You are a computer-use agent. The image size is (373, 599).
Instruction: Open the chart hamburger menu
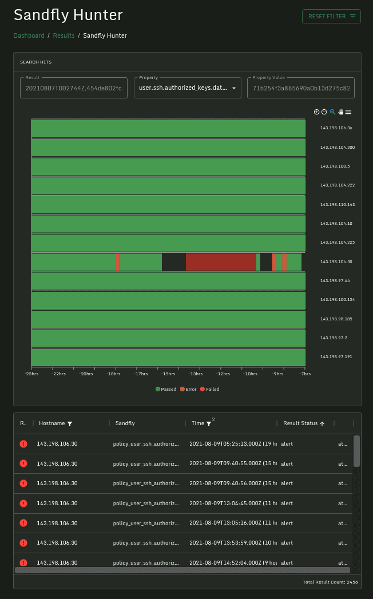(348, 112)
